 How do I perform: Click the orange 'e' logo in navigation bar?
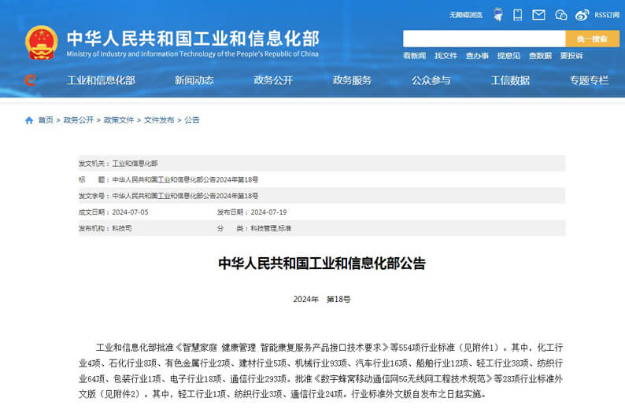coord(31,80)
